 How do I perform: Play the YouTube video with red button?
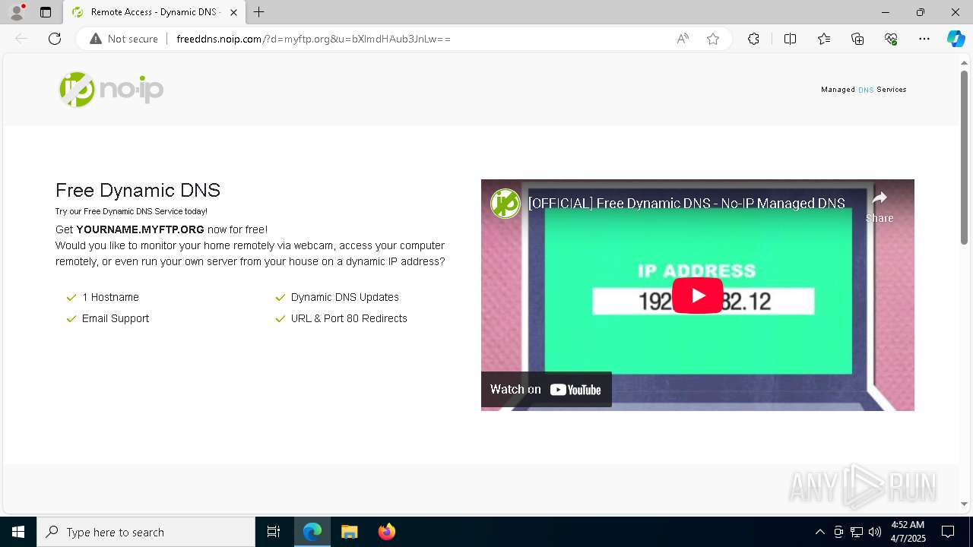click(697, 296)
